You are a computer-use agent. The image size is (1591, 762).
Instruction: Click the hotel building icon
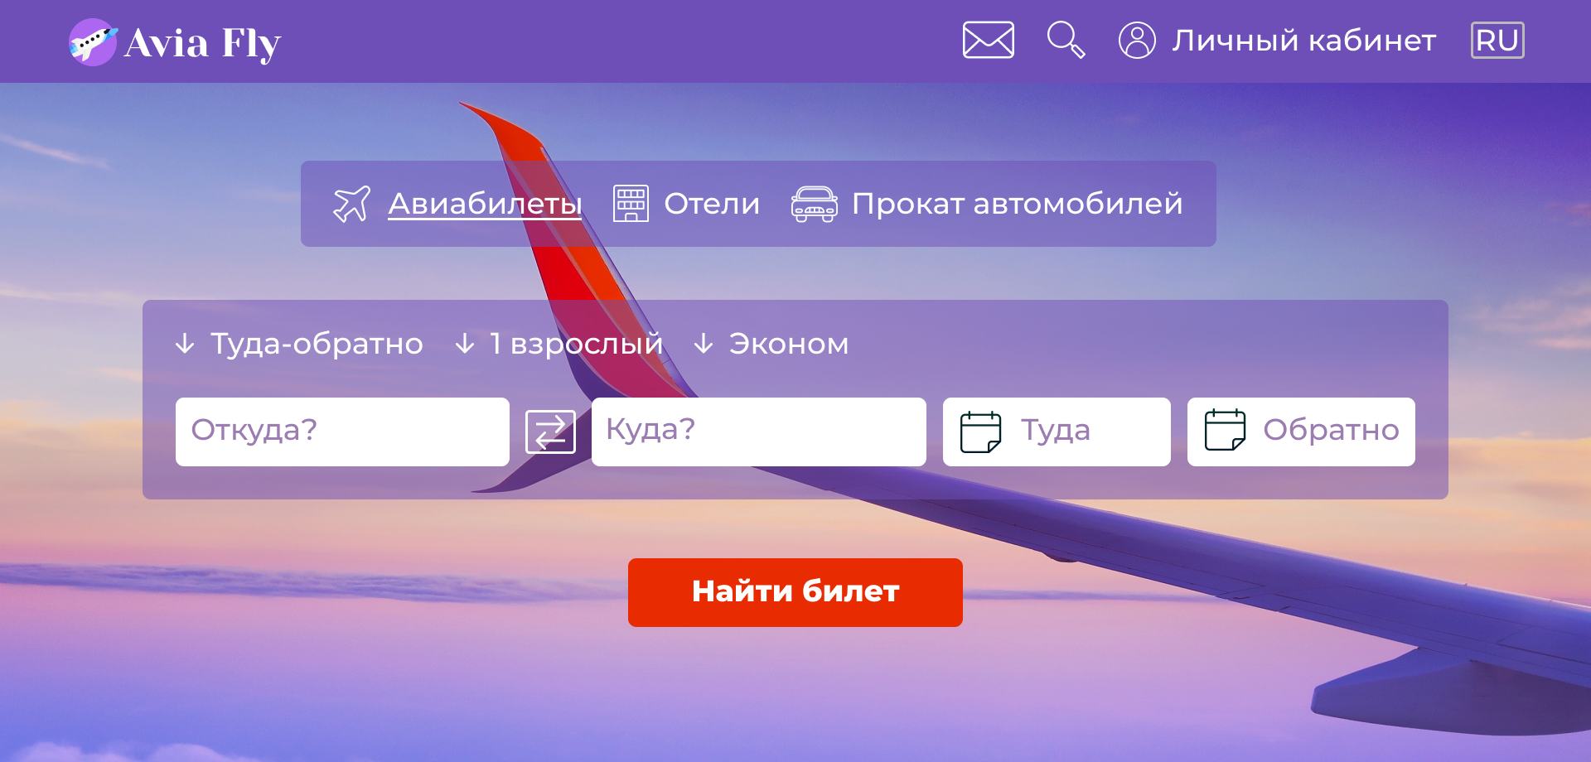click(x=631, y=204)
